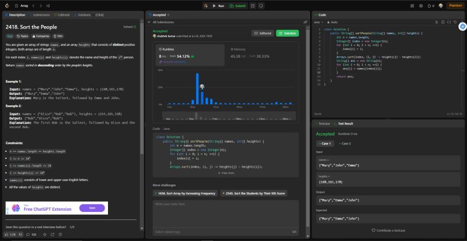Click the runtime distribution chart marker
This screenshot has height=241, width=467.
click(x=201, y=87)
